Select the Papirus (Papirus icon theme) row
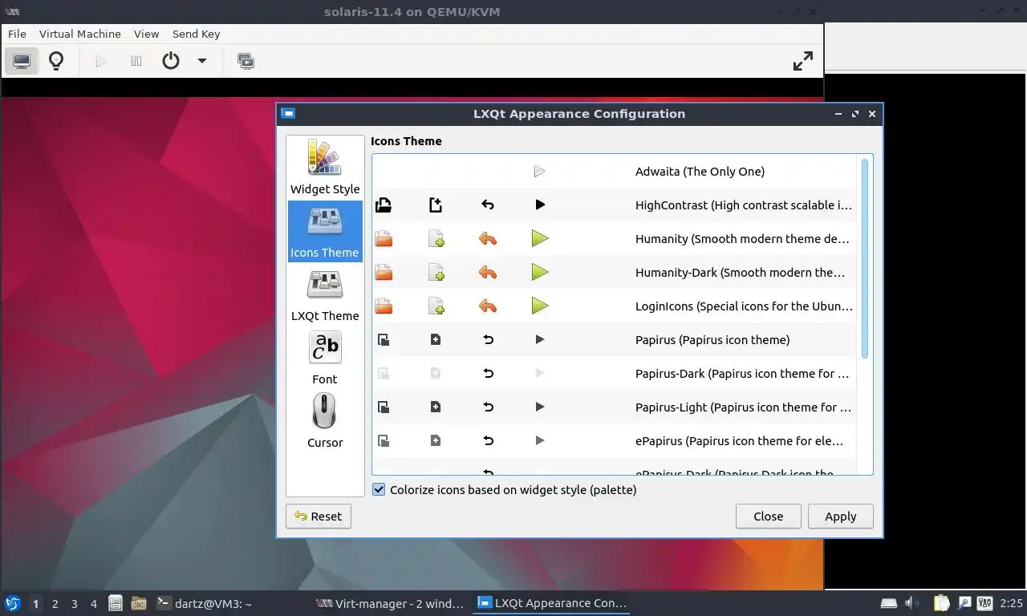Image resolution: width=1027 pixels, height=616 pixels. pyautogui.click(x=615, y=340)
